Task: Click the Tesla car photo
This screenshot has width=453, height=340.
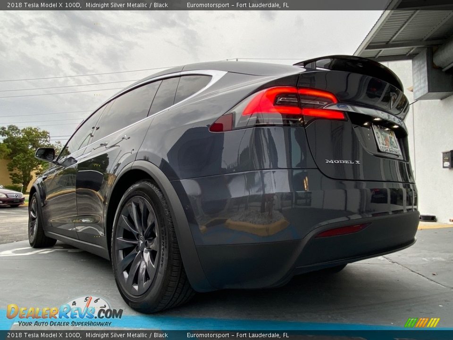Action: [x=226, y=170]
